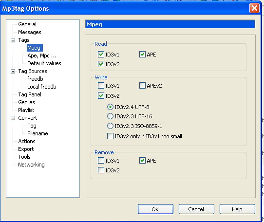The image size is (264, 222).
Task: Select ID3v2.3 UTF-16 radio option
Action: (110, 116)
